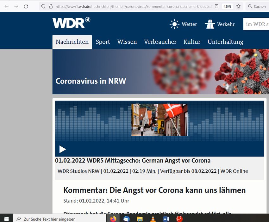Click the Danish flag street thumbnail

point(159,120)
